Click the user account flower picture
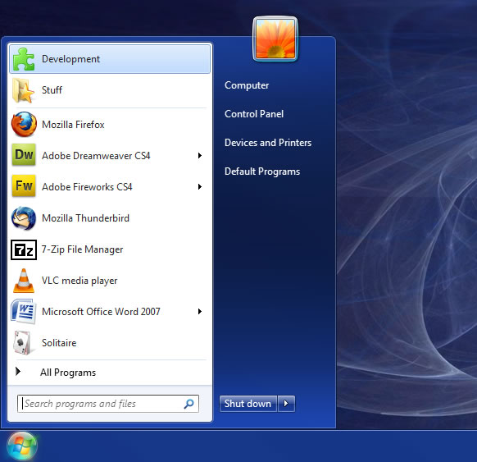This screenshot has width=477, height=462. (275, 39)
